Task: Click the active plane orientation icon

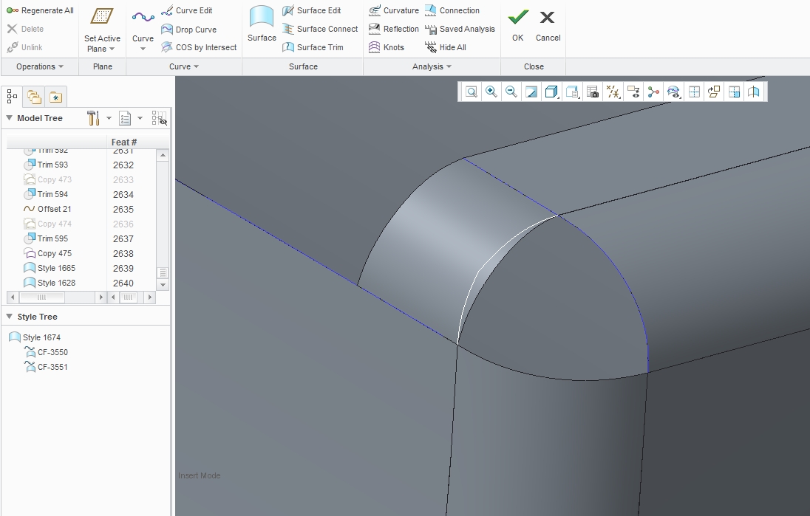Action: click(714, 92)
